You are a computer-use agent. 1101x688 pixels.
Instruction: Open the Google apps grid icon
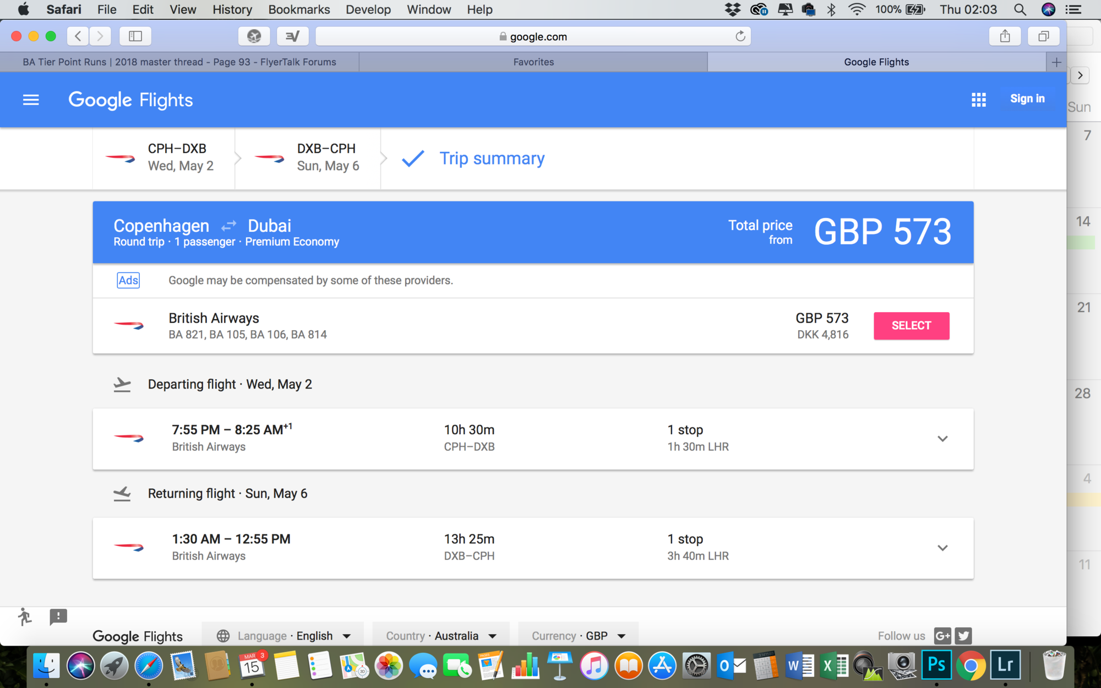pyautogui.click(x=978, y=100)
